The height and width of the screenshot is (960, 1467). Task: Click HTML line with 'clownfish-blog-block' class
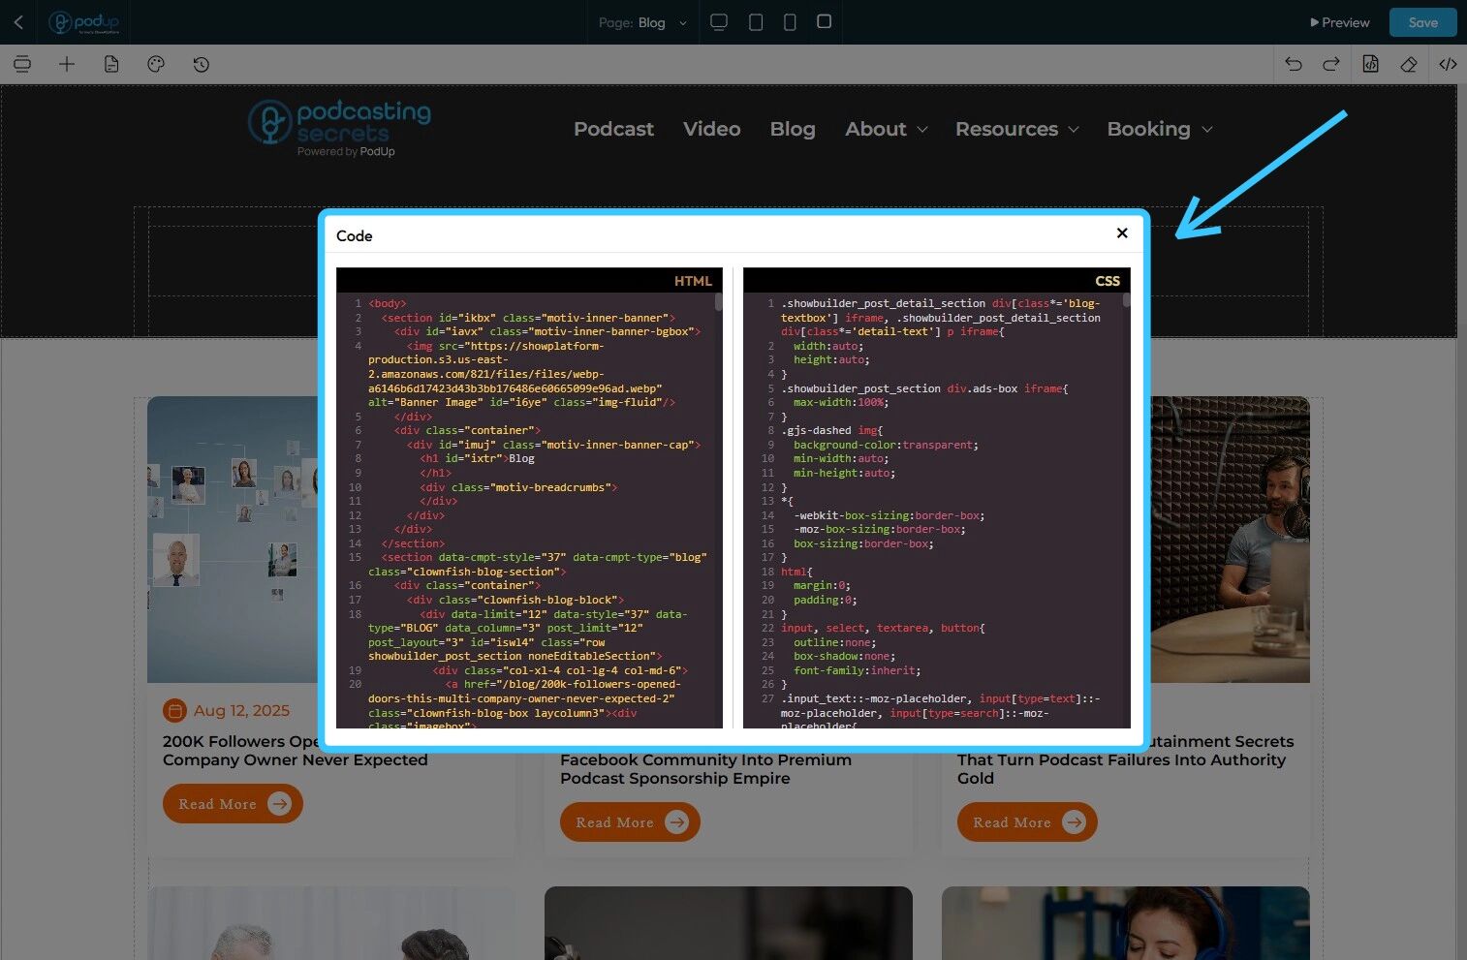pyautogui.click(x=515, y=600)
